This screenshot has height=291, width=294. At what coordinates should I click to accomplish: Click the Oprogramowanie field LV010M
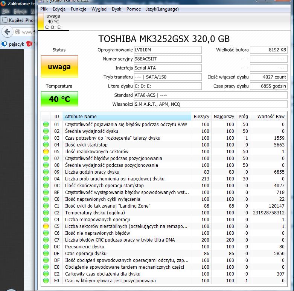168,50
